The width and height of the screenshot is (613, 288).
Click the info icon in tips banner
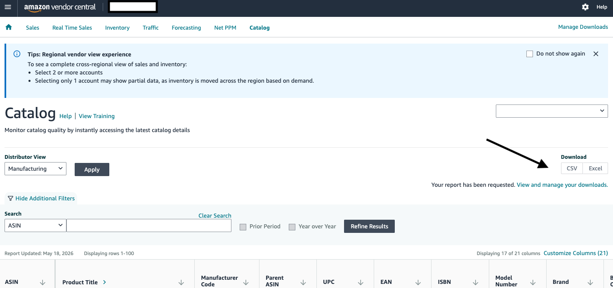pos(17,54)
